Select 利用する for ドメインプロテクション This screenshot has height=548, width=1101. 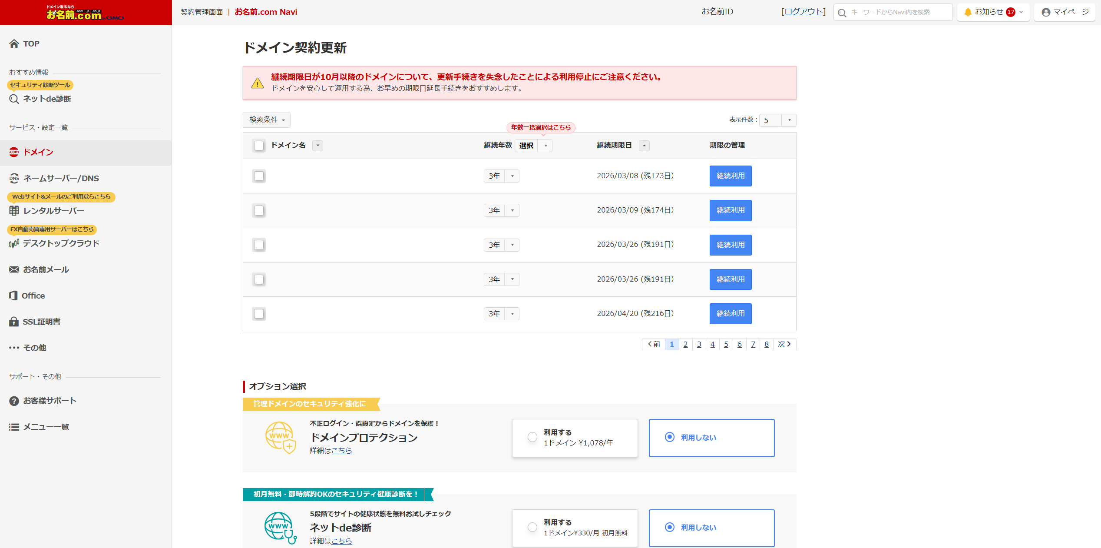[532, 437]
